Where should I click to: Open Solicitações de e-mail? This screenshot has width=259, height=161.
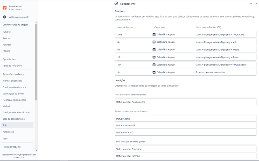click(13, 93)
